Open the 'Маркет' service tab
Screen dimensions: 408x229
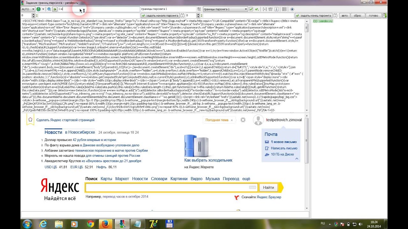(122, 179)
